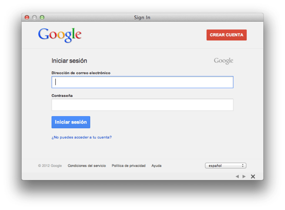The height and width of the screenshot is (210, 285).
Task: Minimize the Sign In window with the yellow button
Action: coord(34,18)
